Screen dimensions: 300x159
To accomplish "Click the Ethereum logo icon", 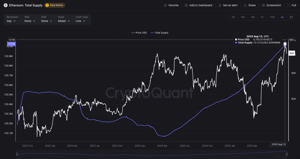I will pos(6,5).
